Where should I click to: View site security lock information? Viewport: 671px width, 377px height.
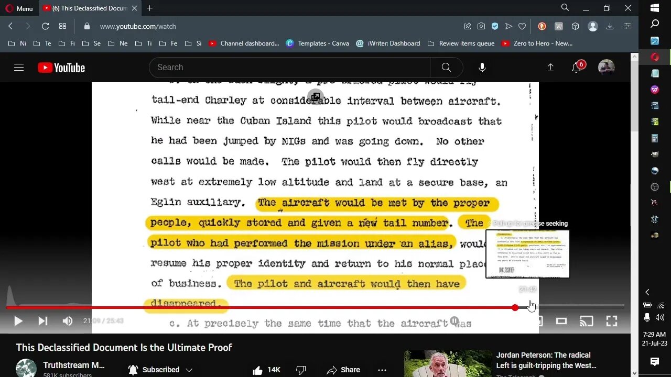coord(87,26)
